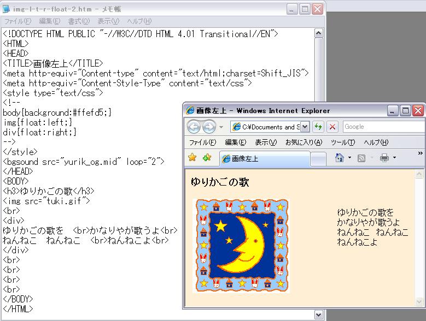The height and width of the screenshot is (321, 426).
Task: Close the Internet Explorer window
Action: (x=418, y=111)
